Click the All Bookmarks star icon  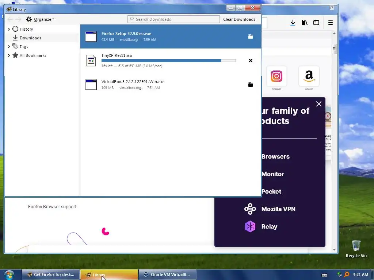(x=15, y=55)
